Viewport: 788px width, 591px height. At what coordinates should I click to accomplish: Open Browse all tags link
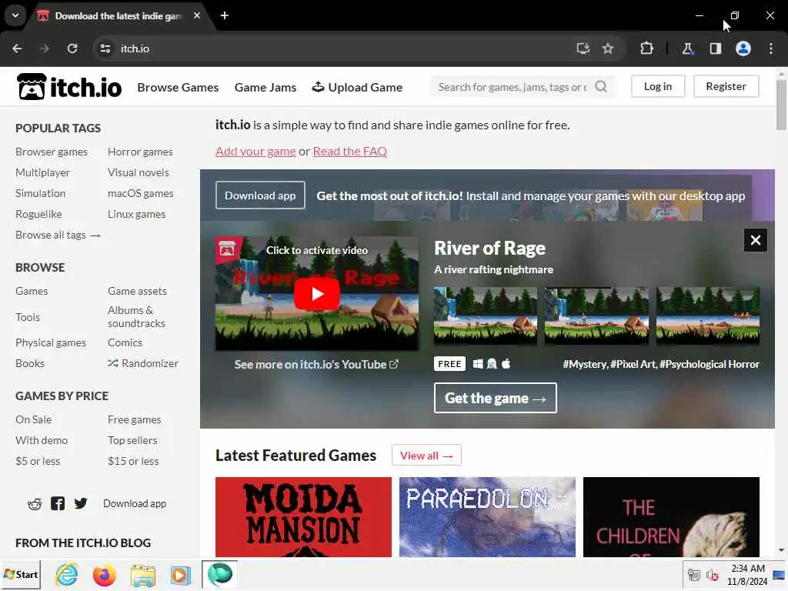point(58,235)
